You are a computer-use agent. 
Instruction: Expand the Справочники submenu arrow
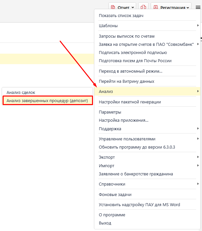click(198, 184)
